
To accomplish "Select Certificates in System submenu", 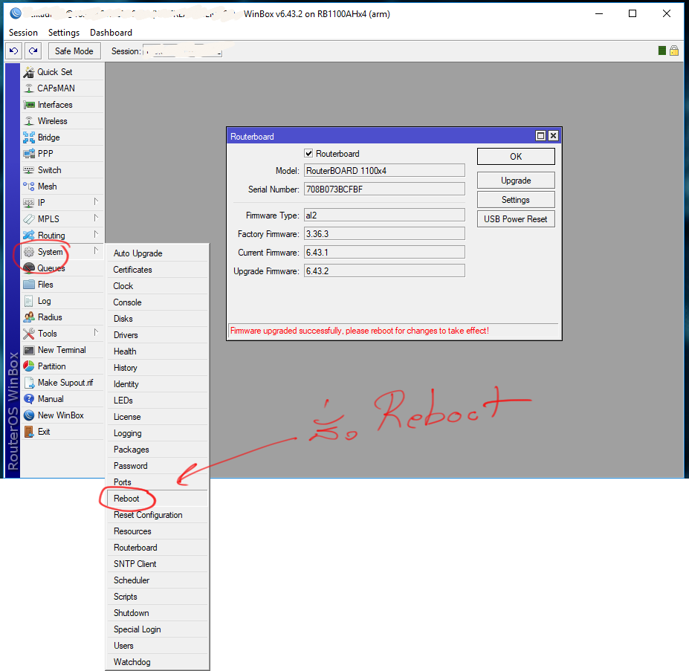I will (158, 270).
